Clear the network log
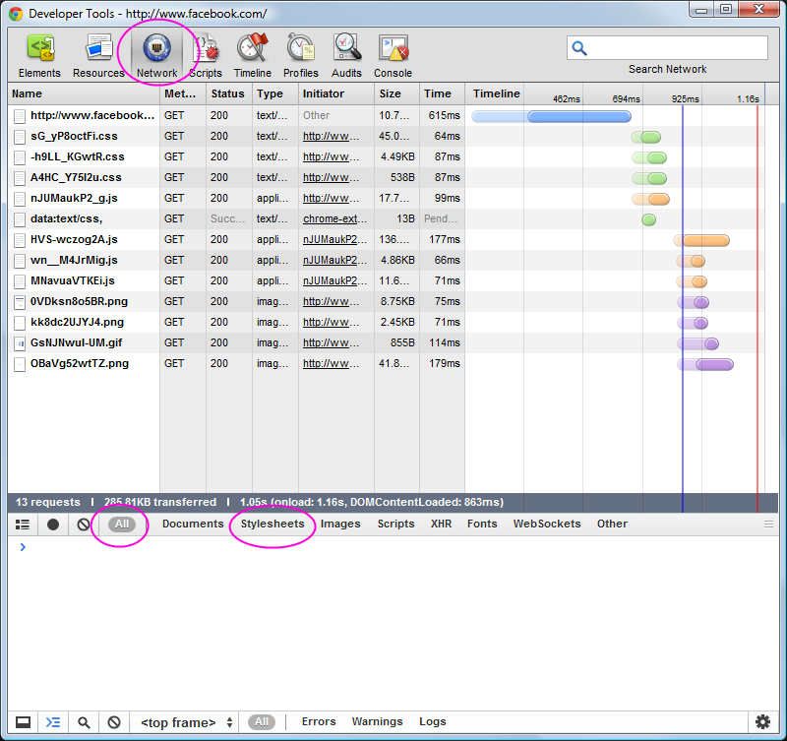Image resolution: width=787 pixels, height=741 pixels. (x=84, y=525)
